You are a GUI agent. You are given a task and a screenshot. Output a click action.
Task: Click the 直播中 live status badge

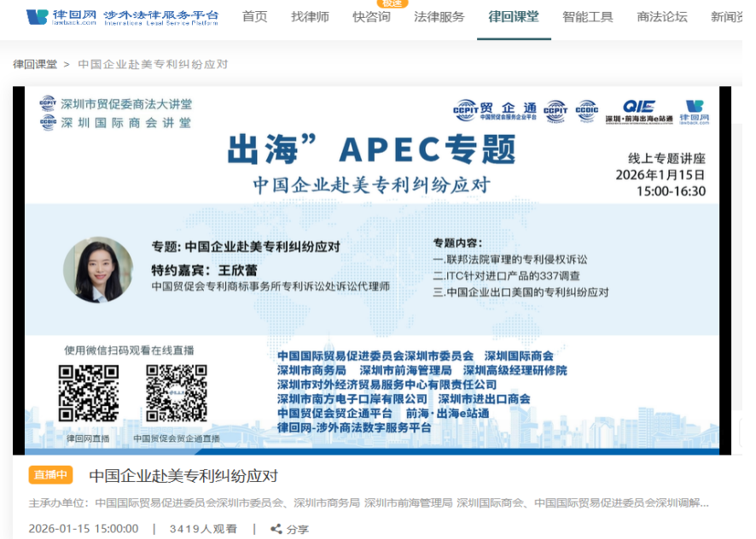coord(51,475)
